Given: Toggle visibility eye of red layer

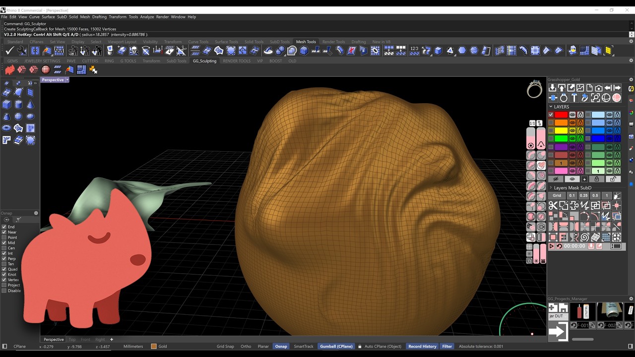Looking at the screenshot, I should pos(572,115).
